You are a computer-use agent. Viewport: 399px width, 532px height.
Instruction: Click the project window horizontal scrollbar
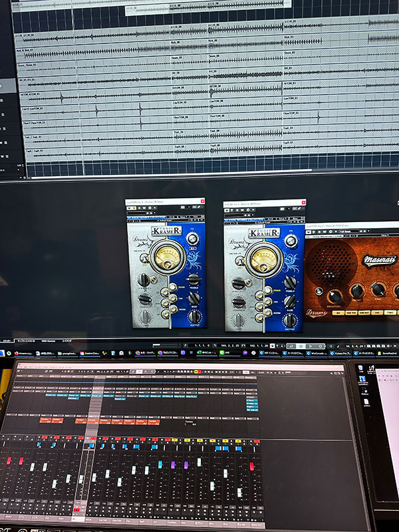[x=172, y=172]
